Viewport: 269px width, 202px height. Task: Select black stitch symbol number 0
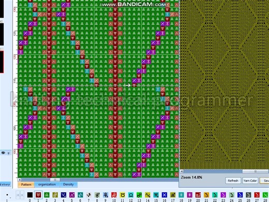(30, 195)
